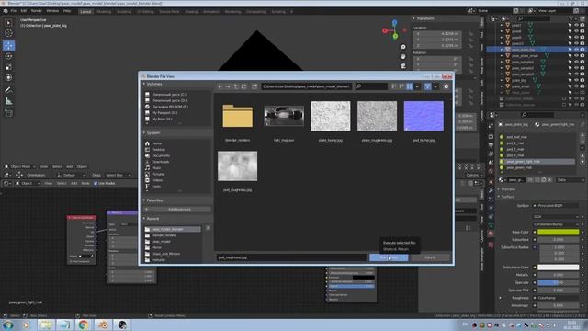588x331 pixels.
Task: Click viewport zoom magnifier gizmo
Action: [402, 47]
